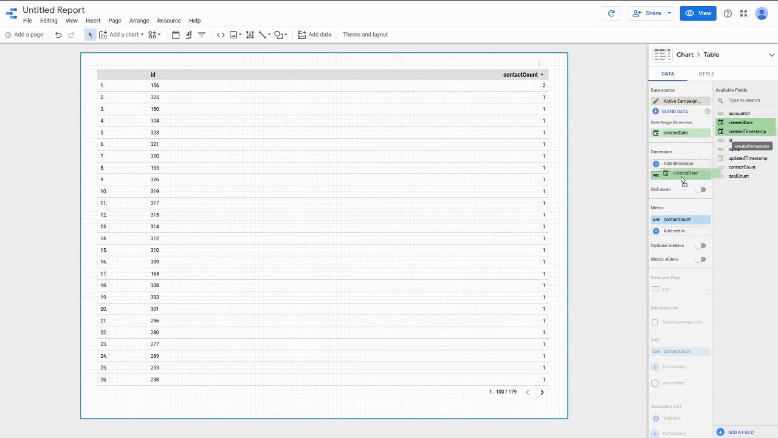Insert a data control icon
778x438 pixels.
coord(188,35)
